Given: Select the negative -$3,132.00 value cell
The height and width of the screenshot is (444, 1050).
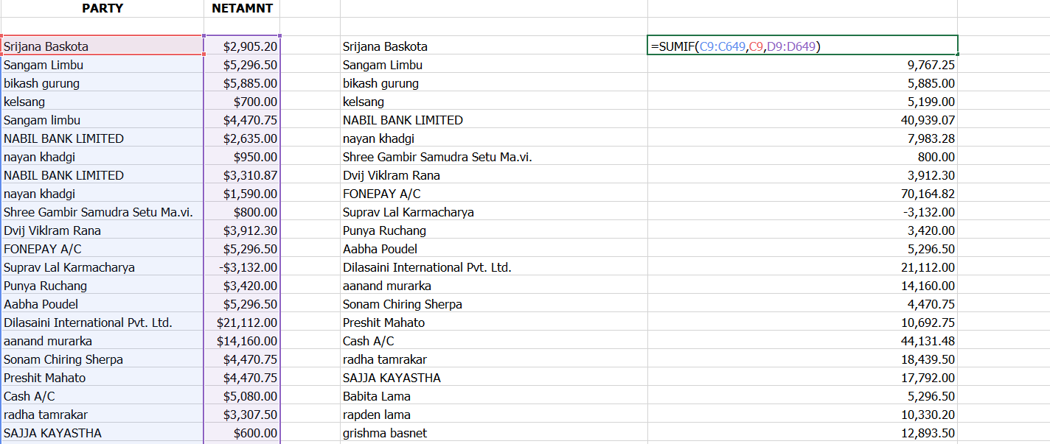Looking at the screenshot, I should [242, 267].
